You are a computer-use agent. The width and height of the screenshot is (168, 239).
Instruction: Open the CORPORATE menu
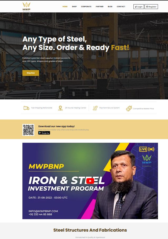point(86,7)
